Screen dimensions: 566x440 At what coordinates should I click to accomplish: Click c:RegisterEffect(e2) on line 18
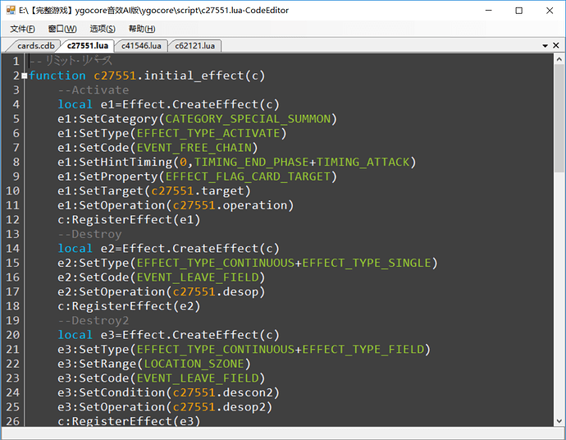[129, 306]
